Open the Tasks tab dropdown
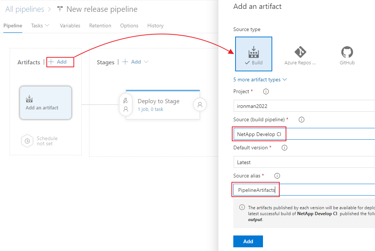Viewport: 375px width, 251px height. 40,26
